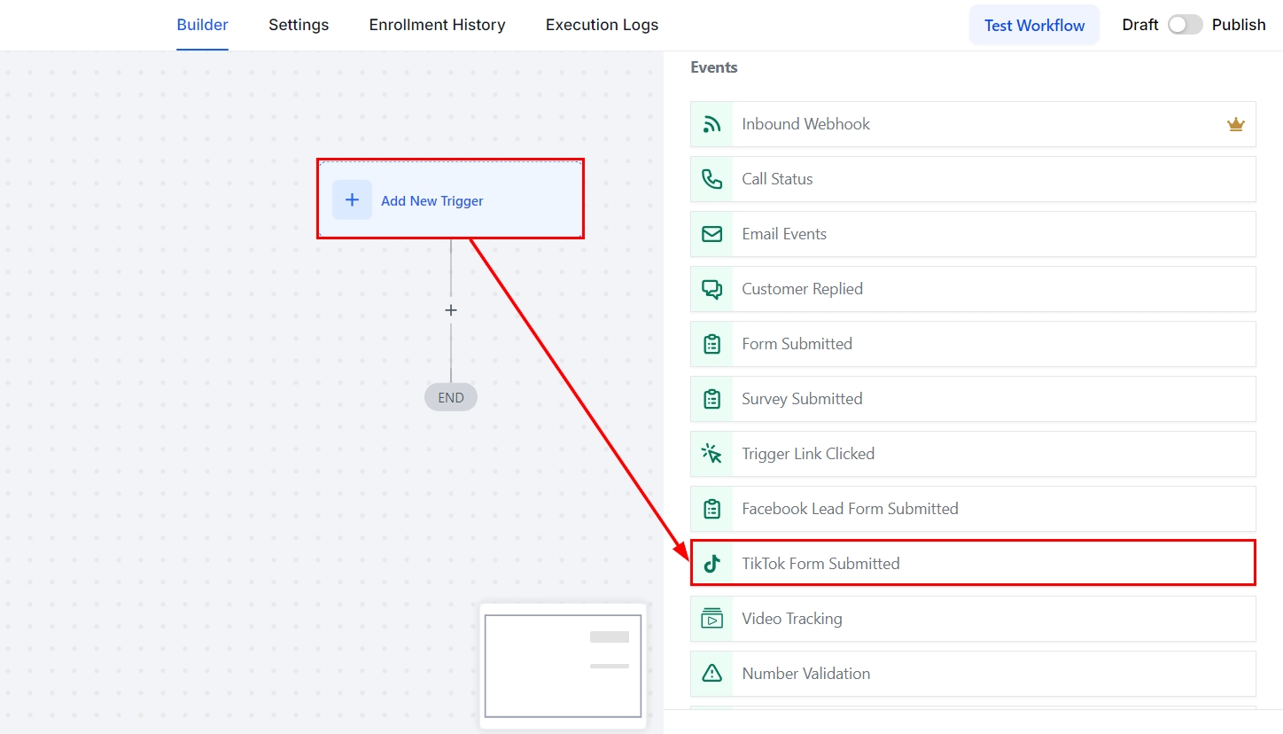Click the Video Tracking play icon
The height and width of the screenshot is (734, 1283).
coord(711,619)
